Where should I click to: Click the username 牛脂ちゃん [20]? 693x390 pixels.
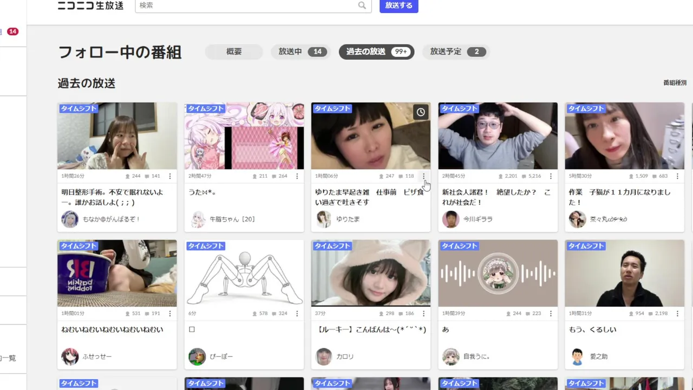tap(232, 219)
